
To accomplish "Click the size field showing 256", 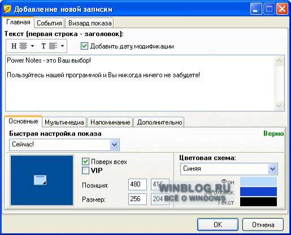I will [137, 199].
